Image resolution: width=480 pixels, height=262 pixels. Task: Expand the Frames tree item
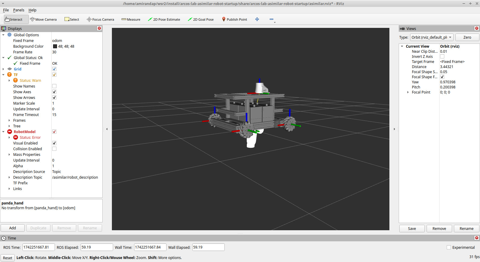[9, 121]
